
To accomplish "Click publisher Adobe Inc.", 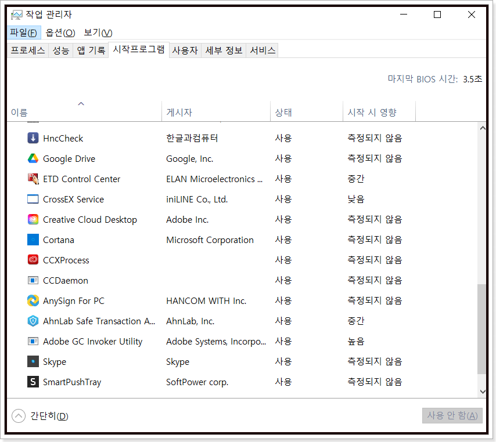I will click(188, 220).
